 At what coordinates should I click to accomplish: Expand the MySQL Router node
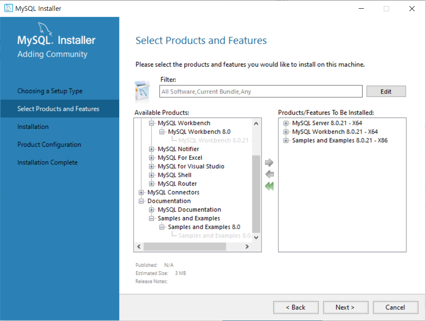[151, 184]
